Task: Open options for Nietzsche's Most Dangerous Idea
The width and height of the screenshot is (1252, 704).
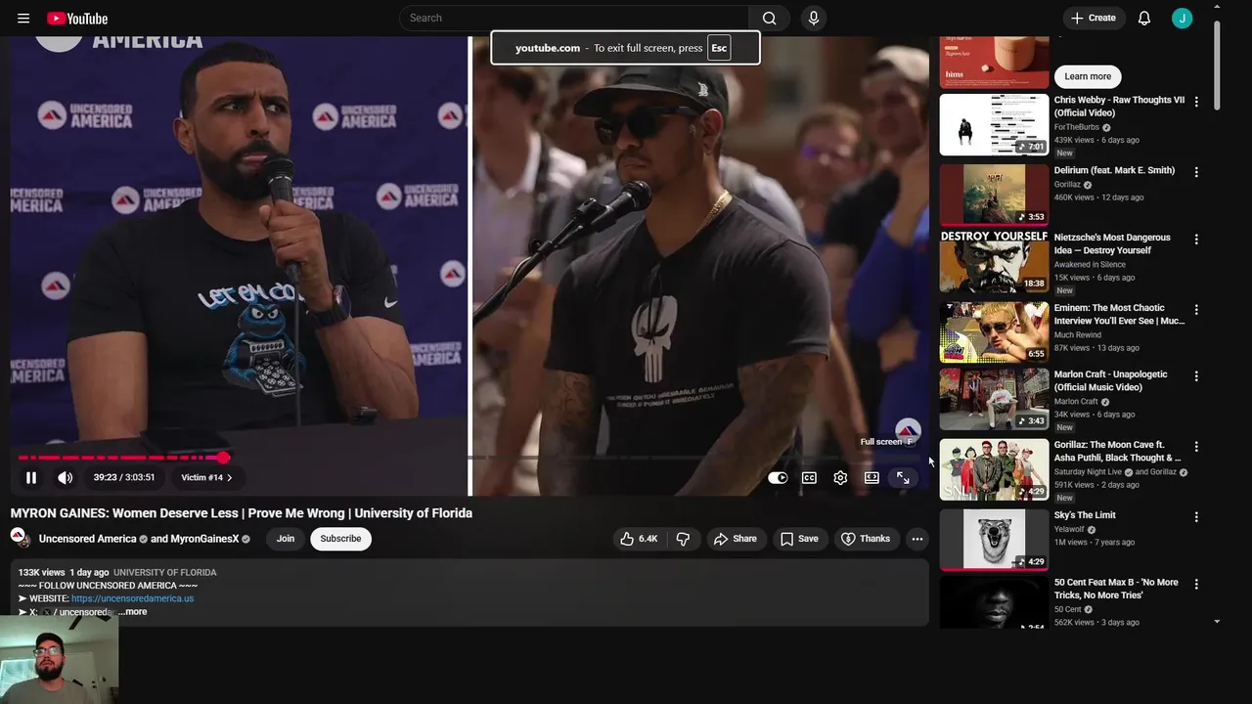Action: pyautogui.click(x=1195, y=240)
